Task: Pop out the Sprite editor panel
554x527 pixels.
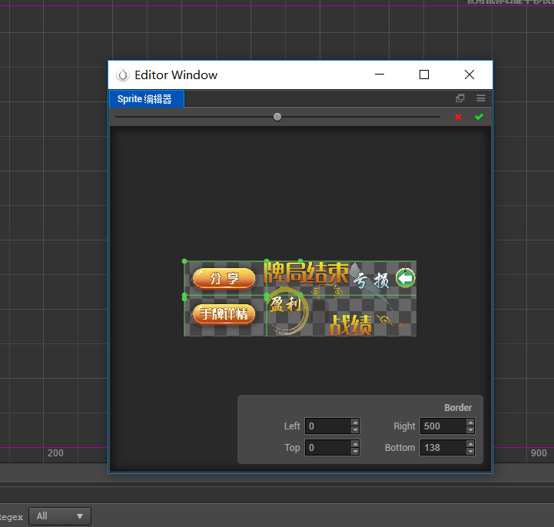Action: [460, 98]
